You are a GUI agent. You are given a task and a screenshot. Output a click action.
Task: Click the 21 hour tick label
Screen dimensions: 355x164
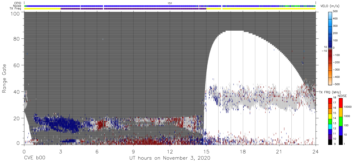[x=279, y=152]
